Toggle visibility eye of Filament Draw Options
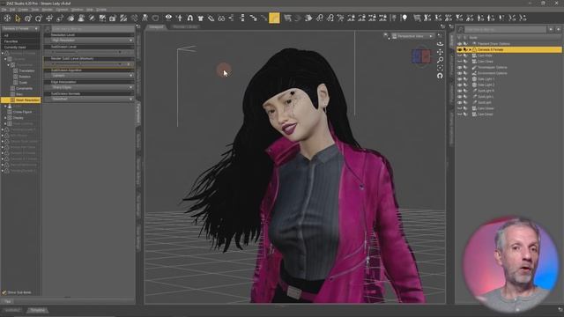Image resolution: width=564 pixels, height=317 pixels. pos(460,44)
